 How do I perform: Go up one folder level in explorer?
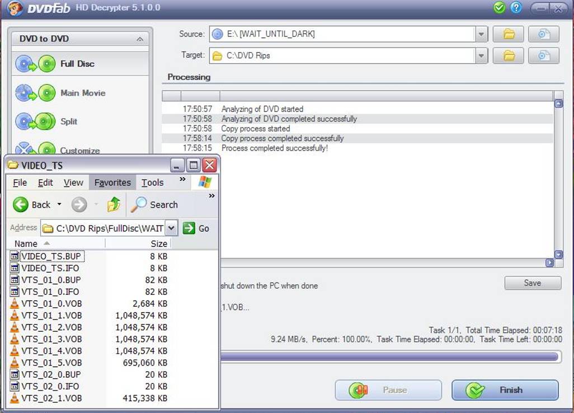114,204
